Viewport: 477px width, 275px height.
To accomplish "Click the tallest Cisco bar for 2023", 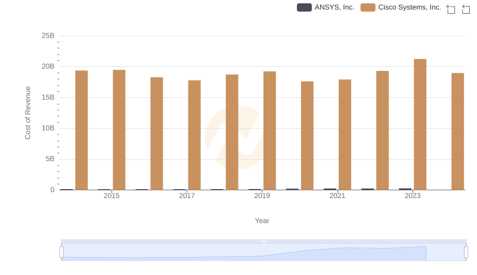I will point(420,124).
